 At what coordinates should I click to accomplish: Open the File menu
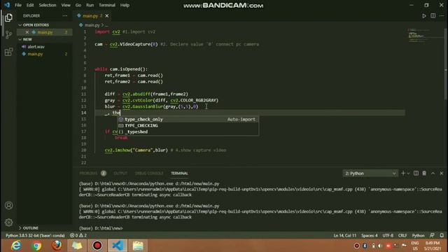click(x=18, y=5)
